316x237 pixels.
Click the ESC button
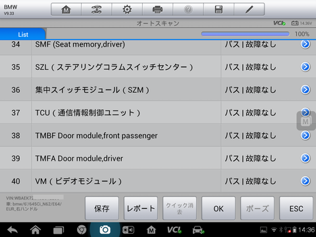(x=296, y=208)
